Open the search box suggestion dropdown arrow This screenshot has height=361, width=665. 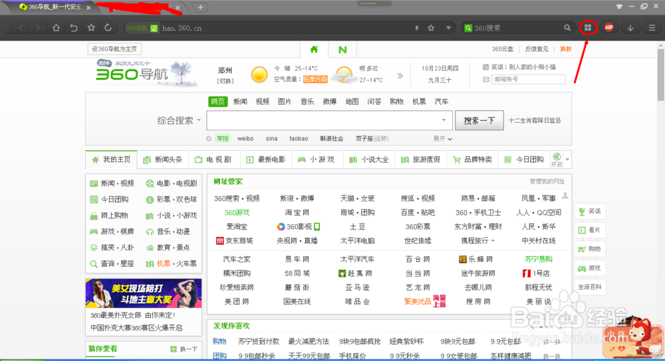(444, 120)
